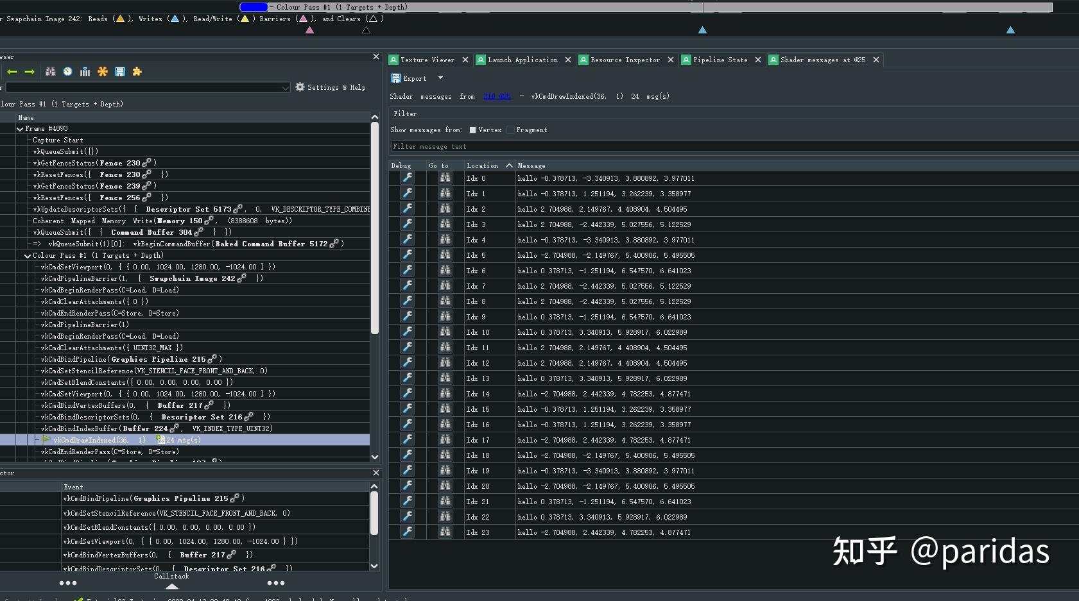Sort by the Location column header
The width and height of the screenshot is (1079, 601).
click(x=483, y=165)
